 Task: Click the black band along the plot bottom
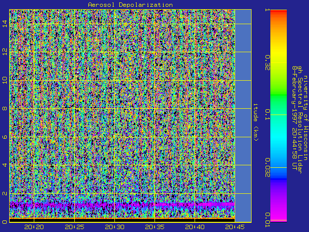click(x=122, y=220)
